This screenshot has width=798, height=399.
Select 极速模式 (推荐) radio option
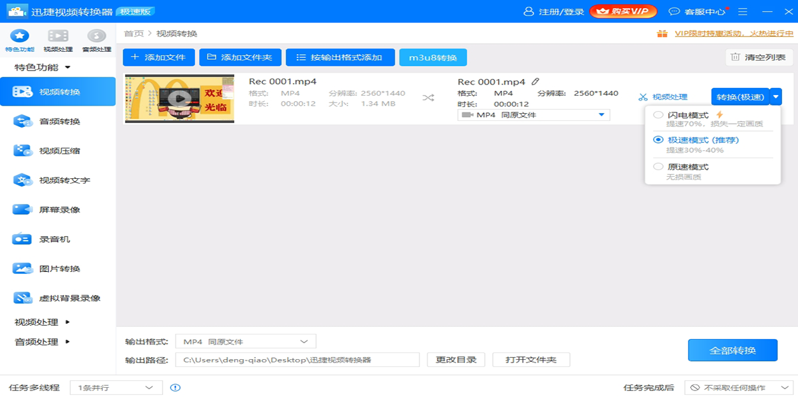click(x=658, y=140)
